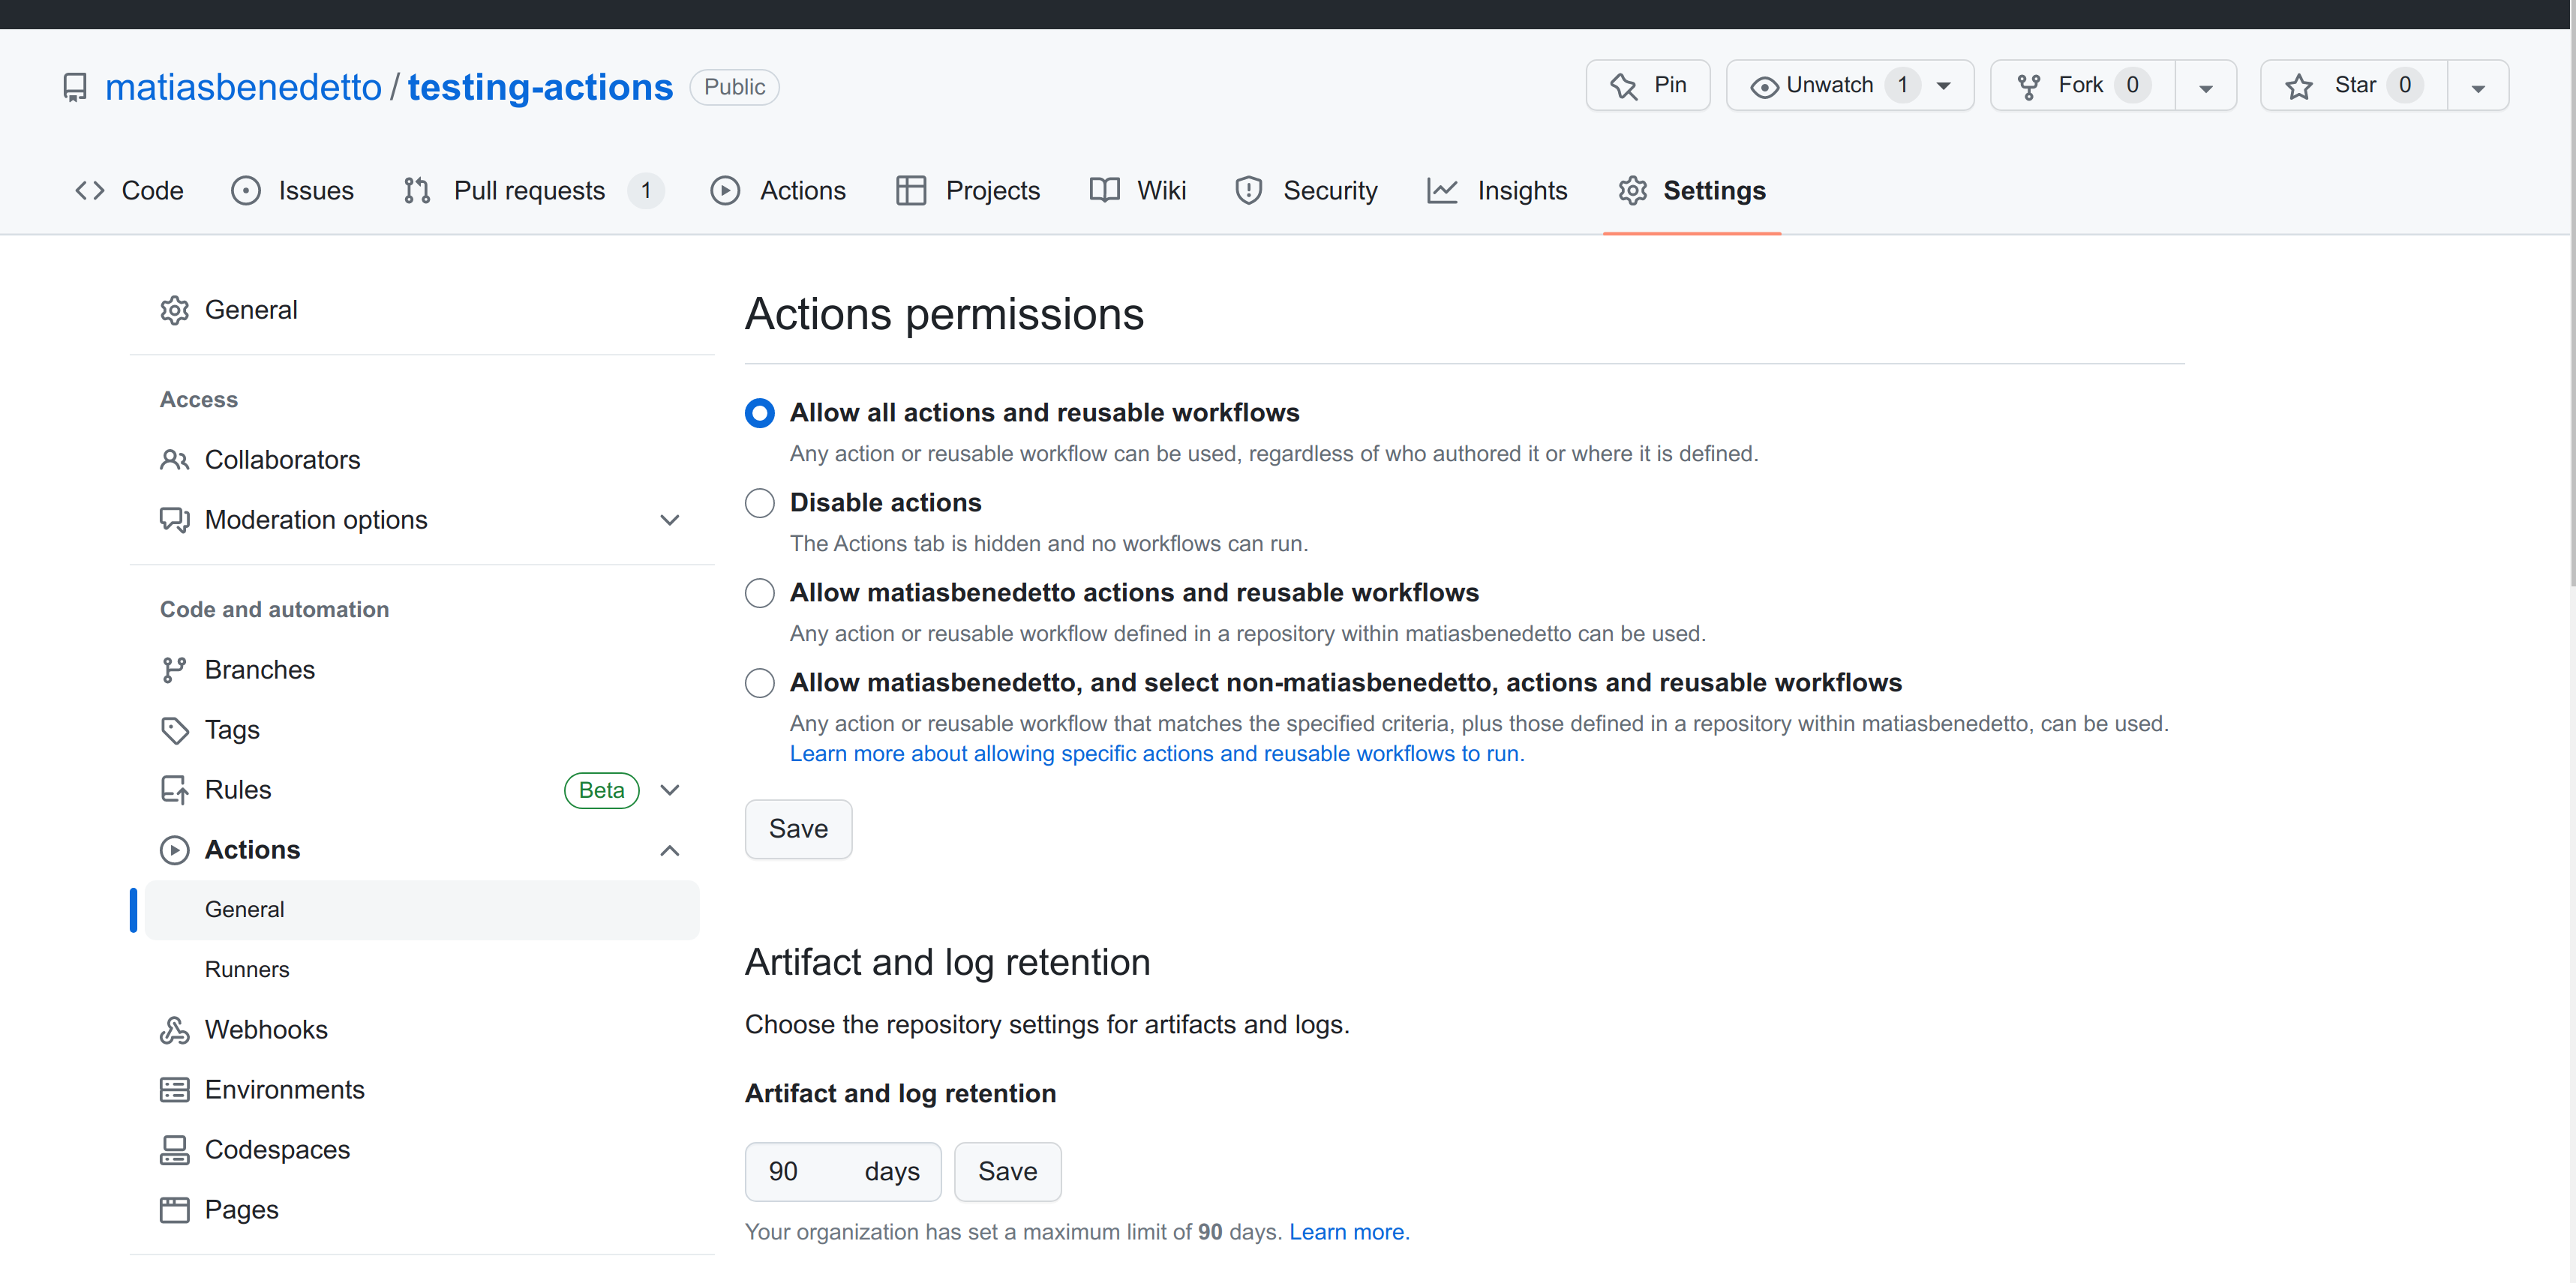2576x1283 pixels.
Task: Click the Beta badge beside Rules
Action: coord(601,790)
